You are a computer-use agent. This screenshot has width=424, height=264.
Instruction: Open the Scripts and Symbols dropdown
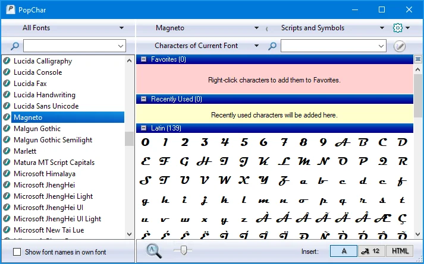pos(331,28)
